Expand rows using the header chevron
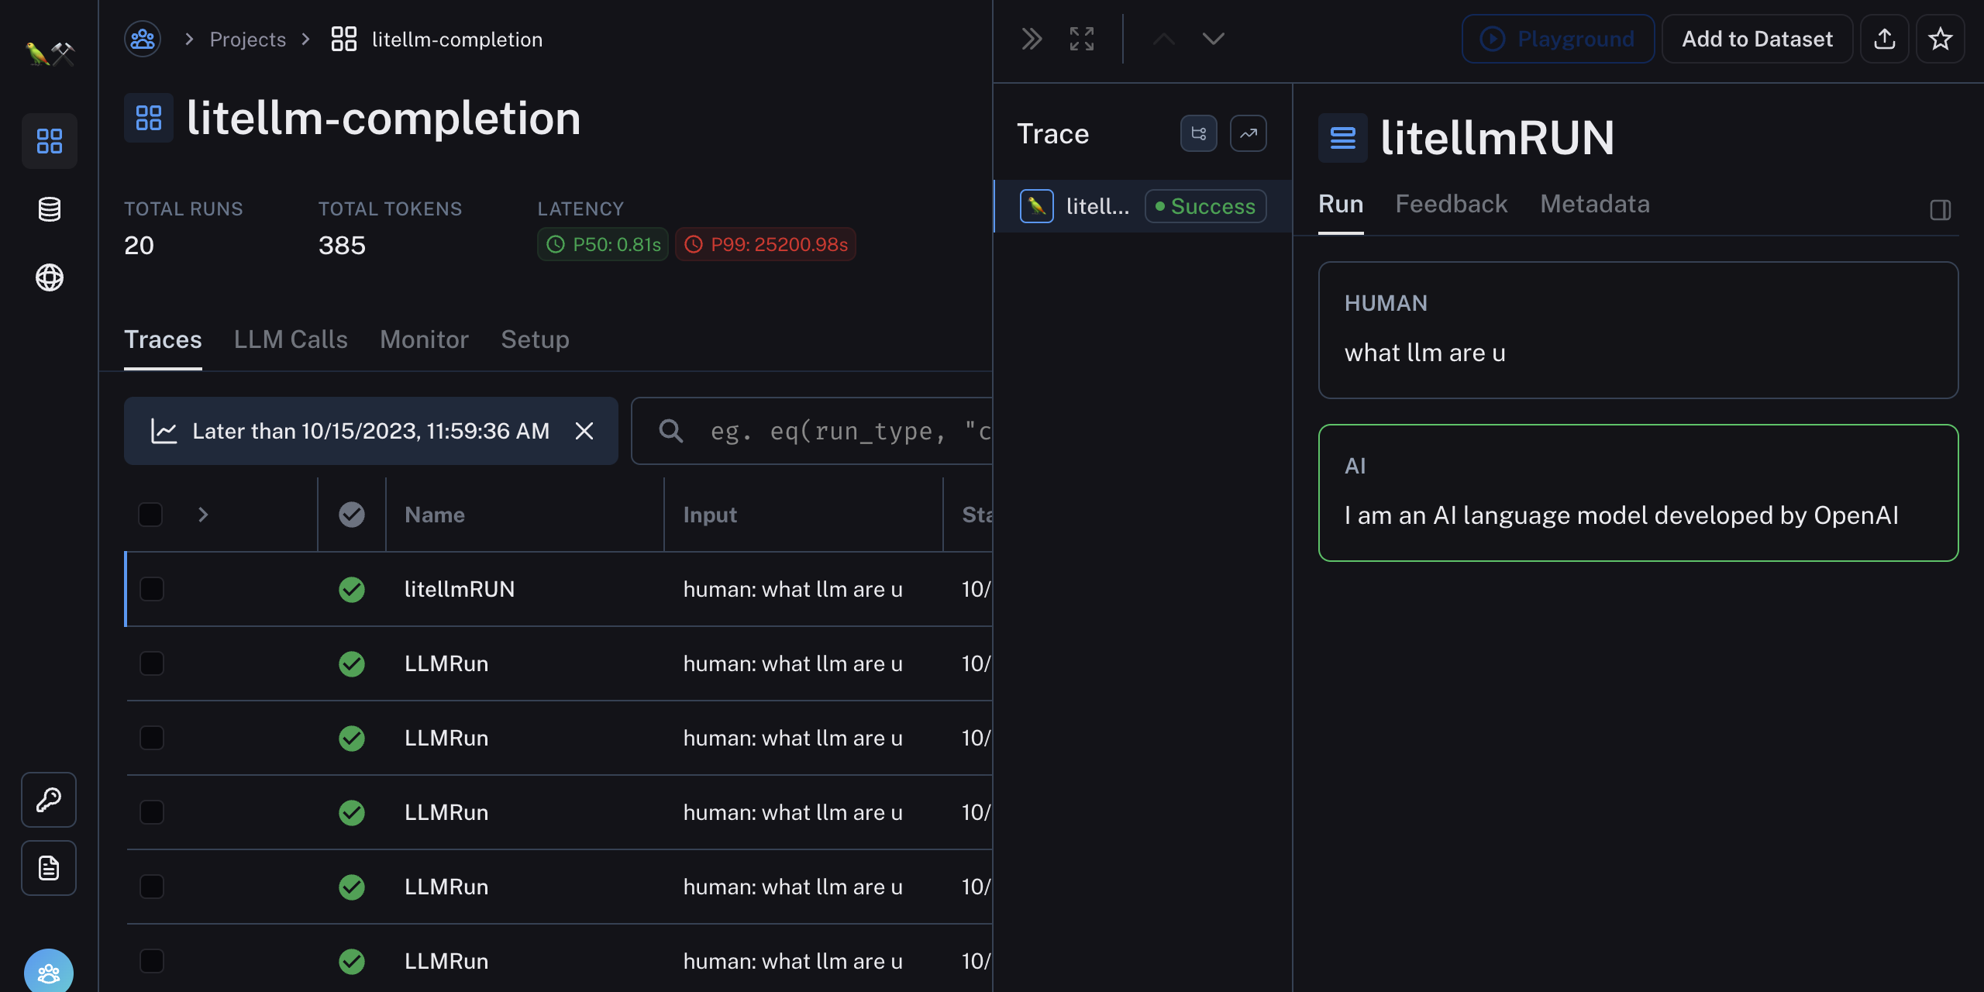1984x992 pixels. tap(203, 515)
